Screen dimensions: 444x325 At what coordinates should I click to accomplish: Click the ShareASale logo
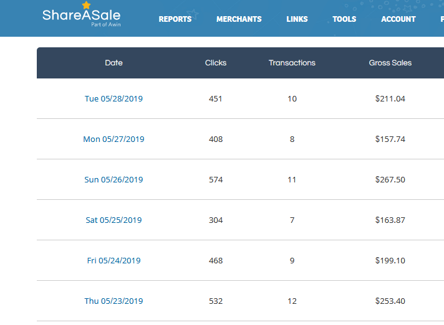[82, 14]
